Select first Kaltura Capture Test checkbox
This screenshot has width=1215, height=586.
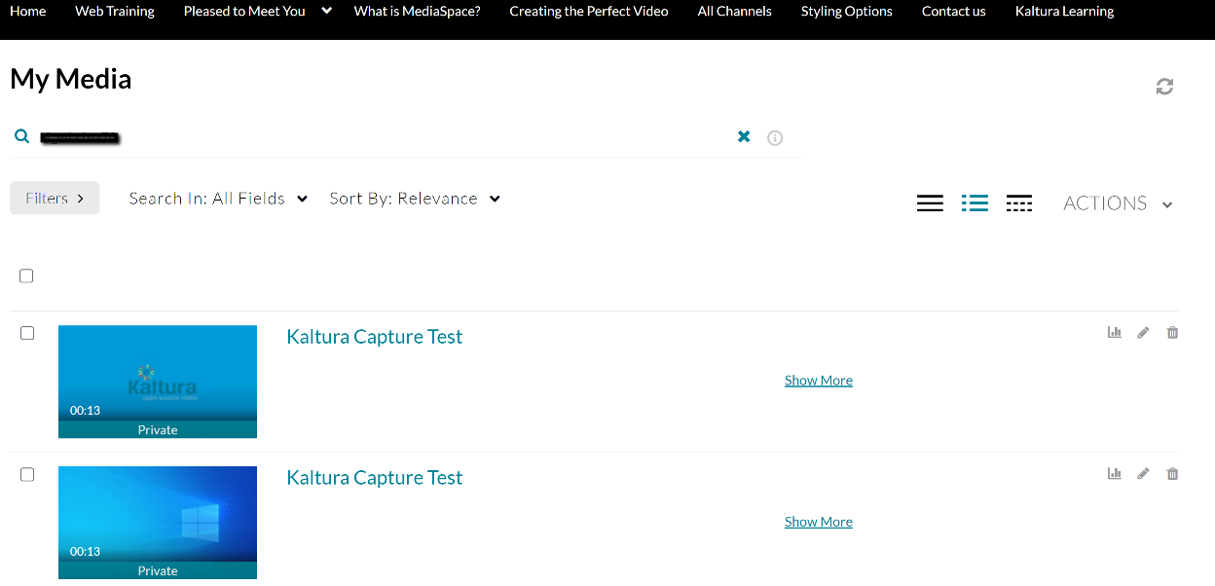(27, 333)
